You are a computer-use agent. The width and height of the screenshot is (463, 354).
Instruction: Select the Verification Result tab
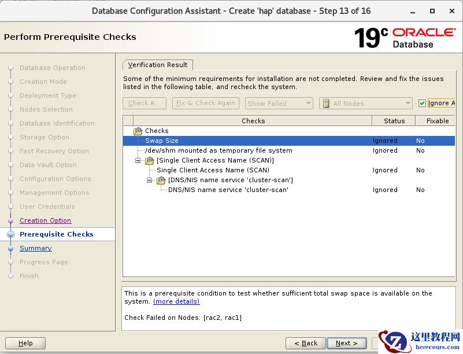158,65
